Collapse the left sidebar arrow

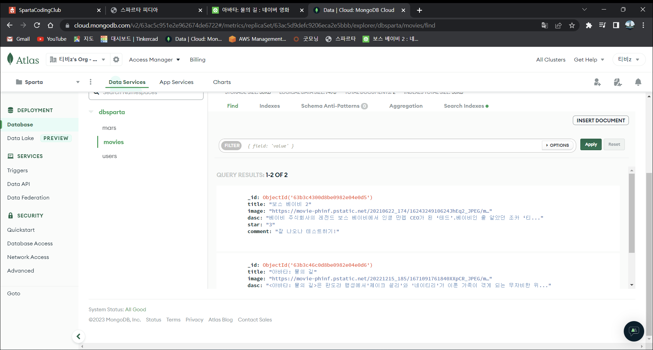tap(78, 336)
